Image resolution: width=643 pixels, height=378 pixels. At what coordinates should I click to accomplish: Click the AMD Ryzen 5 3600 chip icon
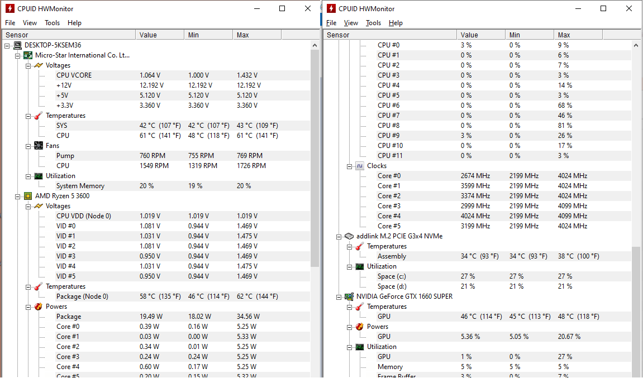pyautogui.click(x=28, y=196)
